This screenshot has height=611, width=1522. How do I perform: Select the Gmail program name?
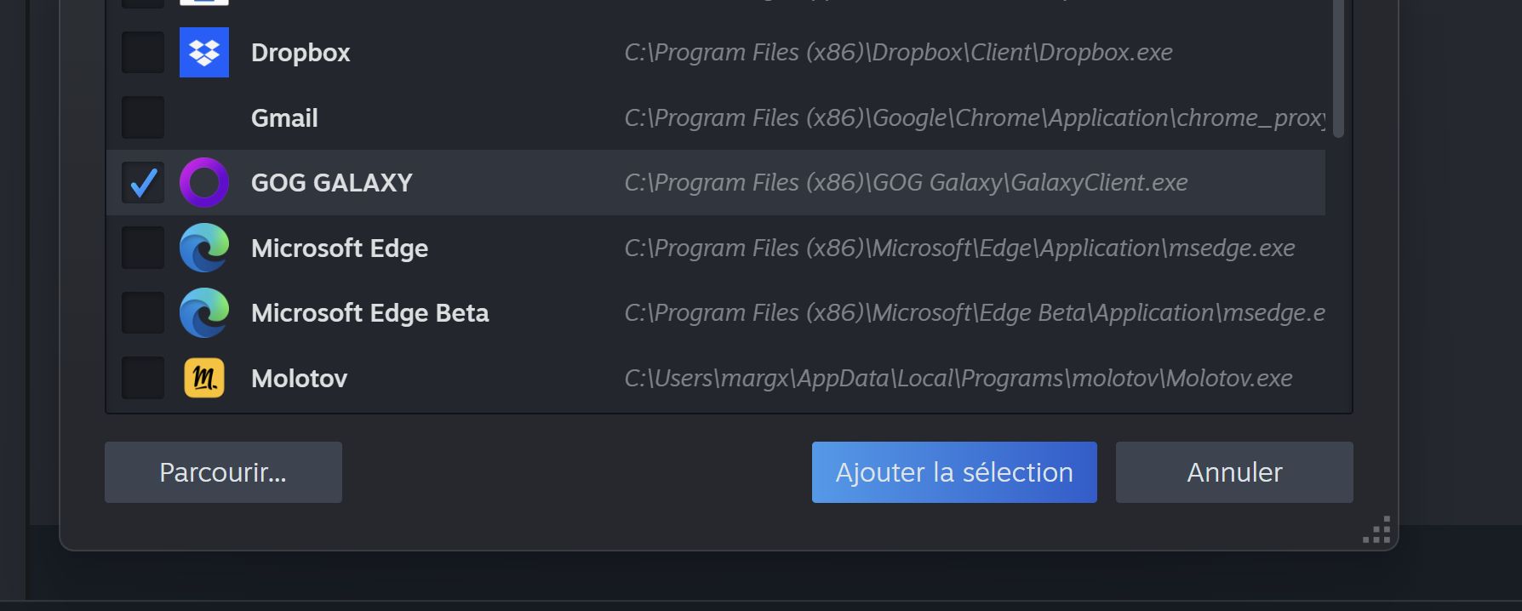tap(284, 118)
